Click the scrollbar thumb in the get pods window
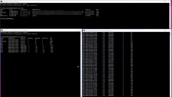 click(170, 34)
